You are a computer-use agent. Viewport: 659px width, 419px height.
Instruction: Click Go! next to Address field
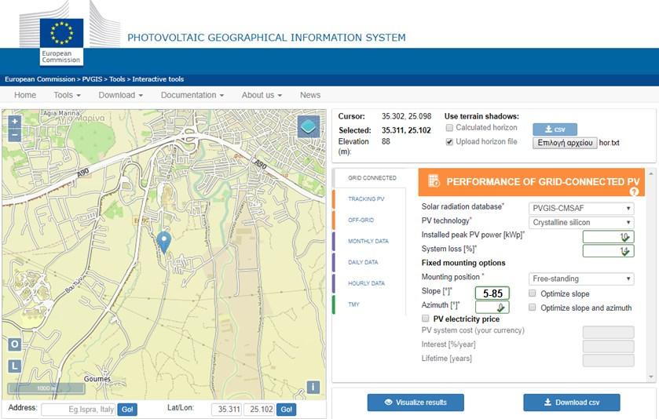(127, 410)
